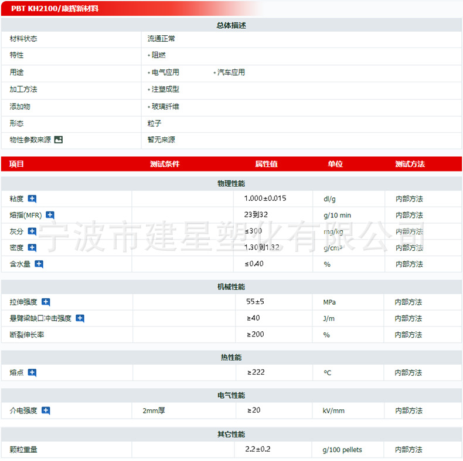The width and height of the screenshot is (463, 461).
Task: Click the 属性值 column header
Action: pyautogui.click(x=266, y=164)
